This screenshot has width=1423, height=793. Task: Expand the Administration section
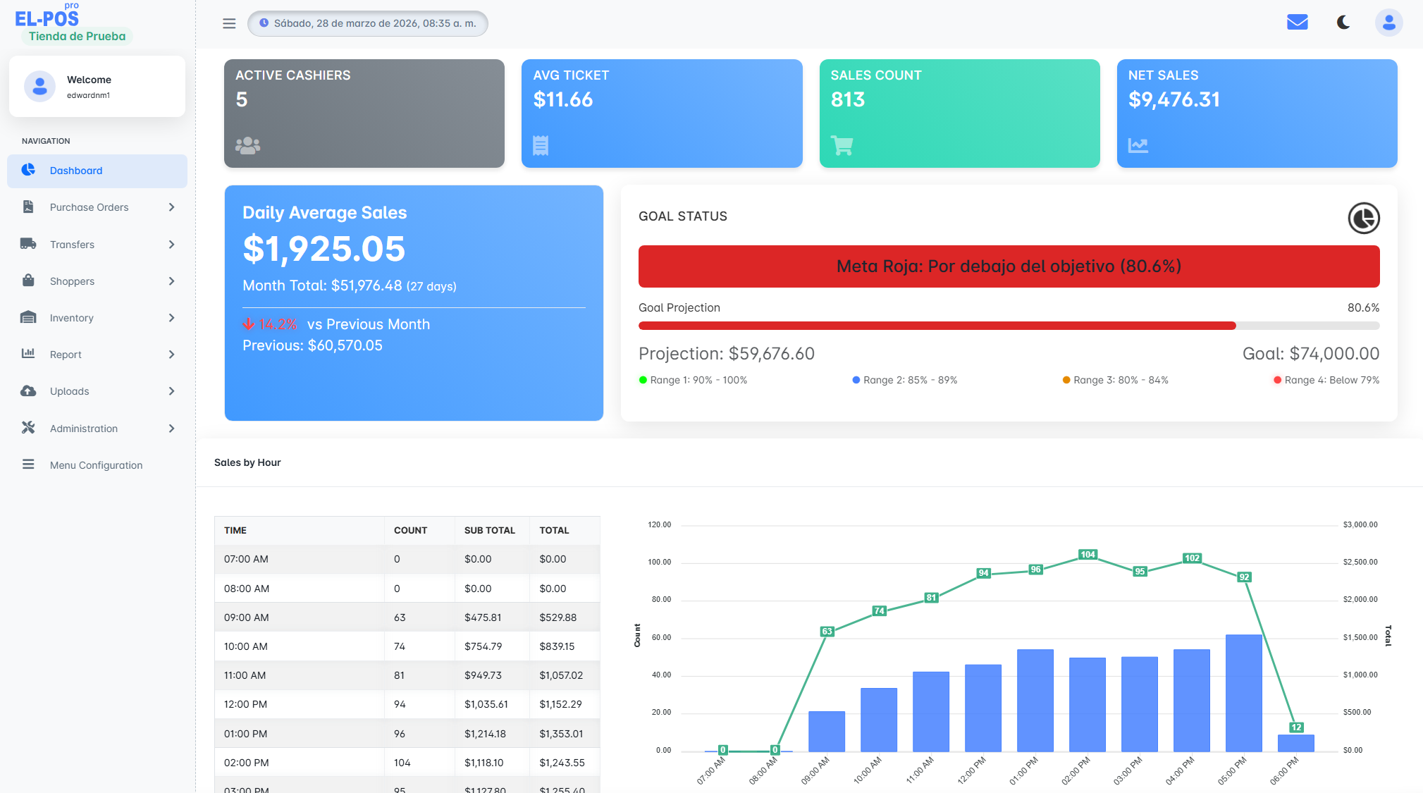[x=83, y=428]
